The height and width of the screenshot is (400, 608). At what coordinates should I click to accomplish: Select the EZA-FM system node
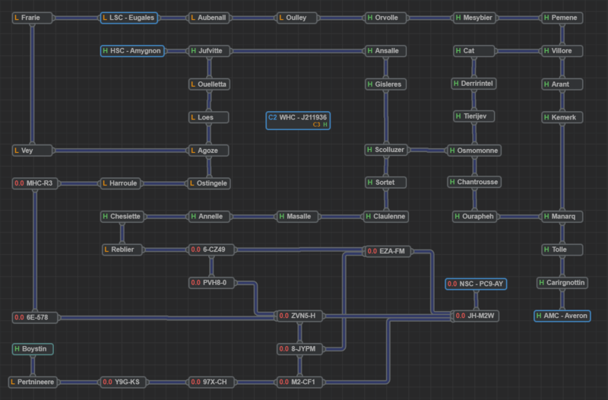point(388,250)
